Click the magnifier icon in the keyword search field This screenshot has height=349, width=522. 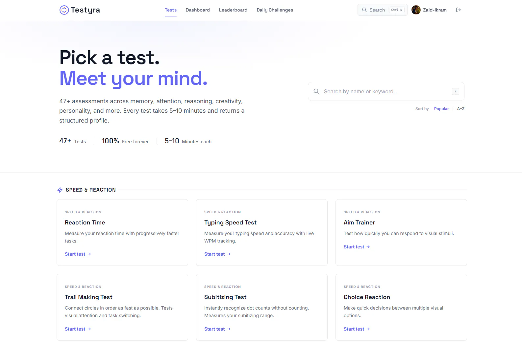[x=316, y=91]
